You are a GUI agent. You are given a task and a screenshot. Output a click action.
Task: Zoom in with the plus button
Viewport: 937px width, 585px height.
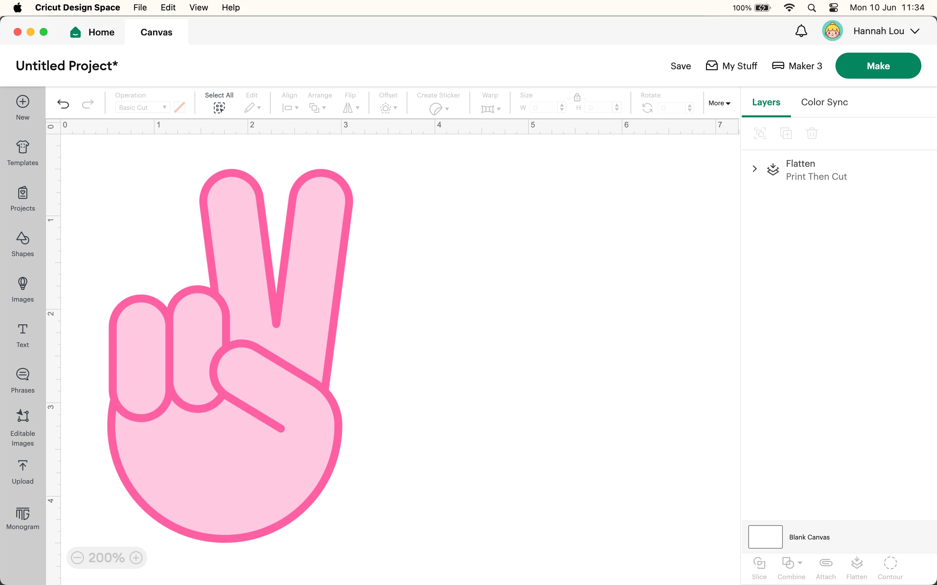click(136, 557)
